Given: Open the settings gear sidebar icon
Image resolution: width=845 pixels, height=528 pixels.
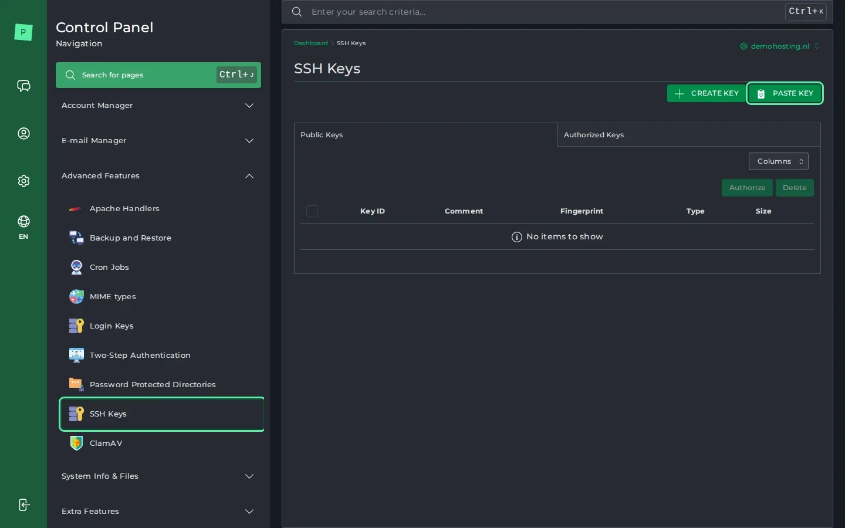Looking at the screenshot, I should coord(23,181).
